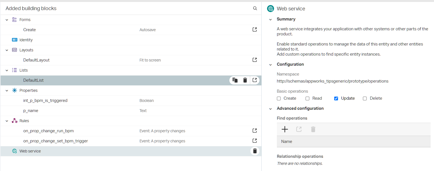434x171 pixels.
Task: Copy the DefaultList building block
Action: 235,80
